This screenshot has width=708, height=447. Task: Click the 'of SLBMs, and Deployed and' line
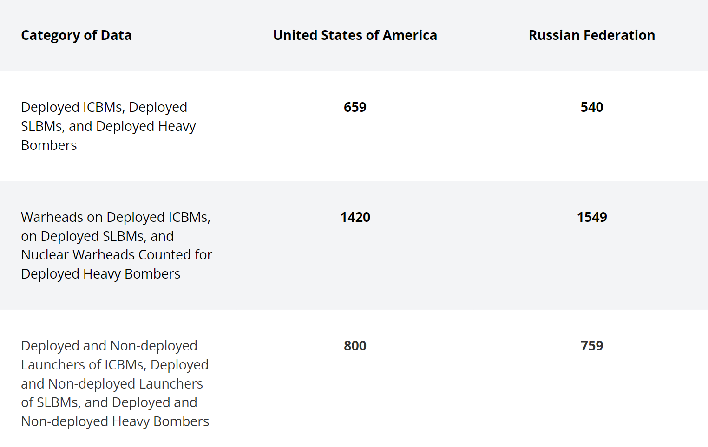(109, 402)
